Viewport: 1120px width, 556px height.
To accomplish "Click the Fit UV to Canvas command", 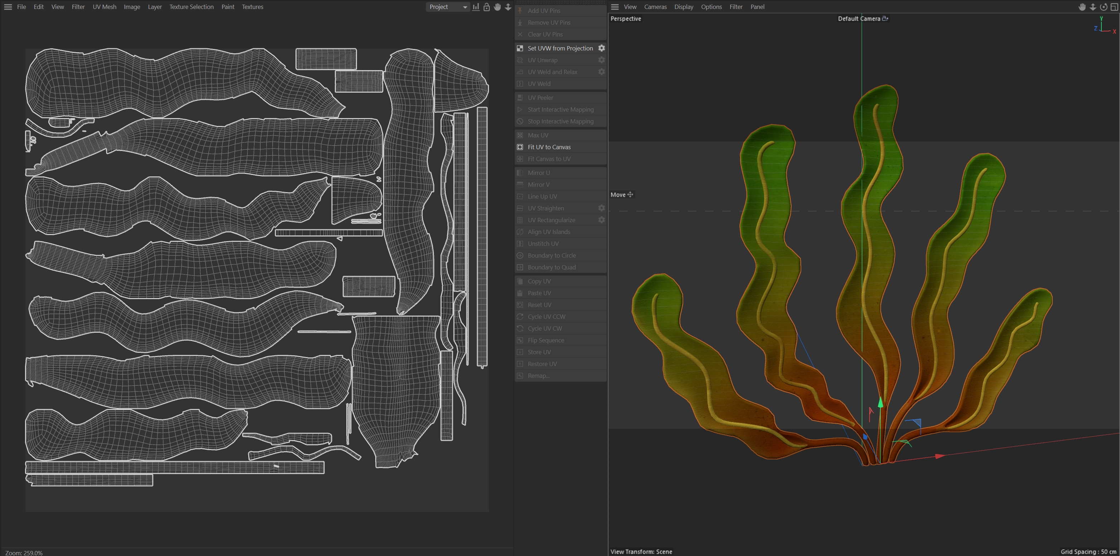I will (549, 147).
